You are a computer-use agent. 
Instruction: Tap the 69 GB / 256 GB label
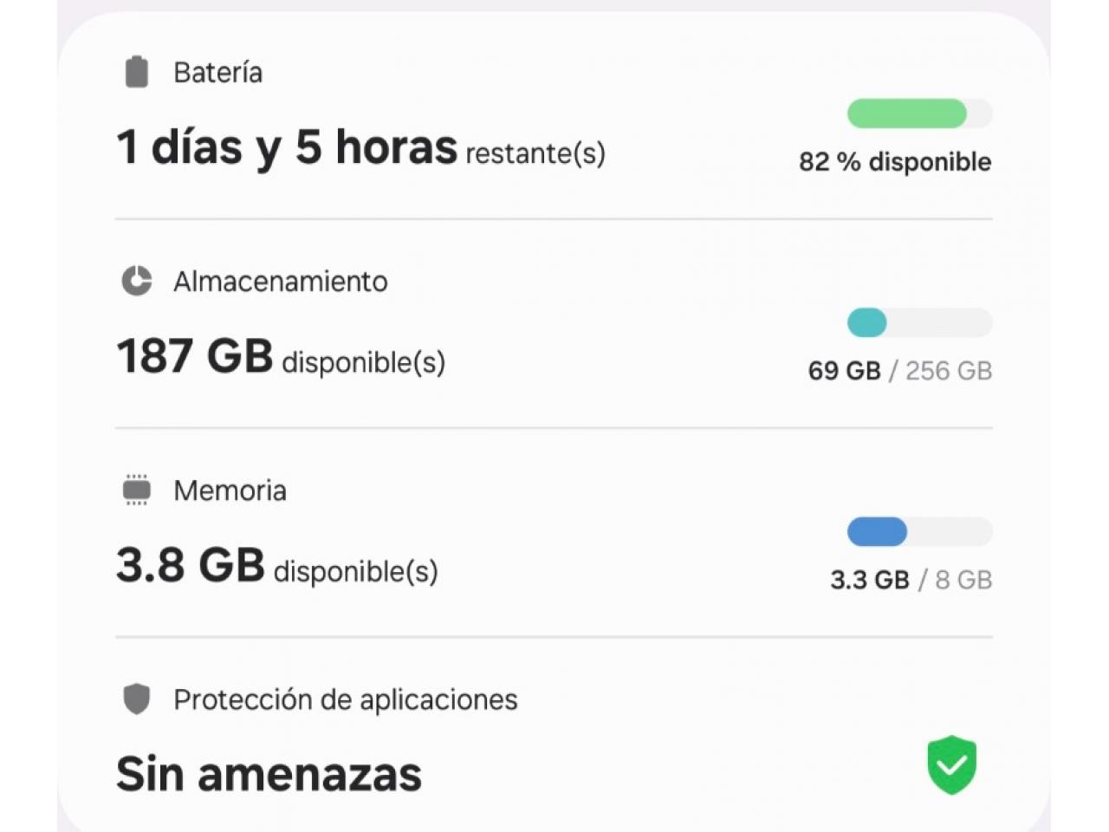(x=900, y=371)
